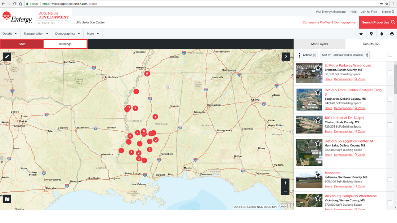Expand the More dropdown menu

coord(93,34)
